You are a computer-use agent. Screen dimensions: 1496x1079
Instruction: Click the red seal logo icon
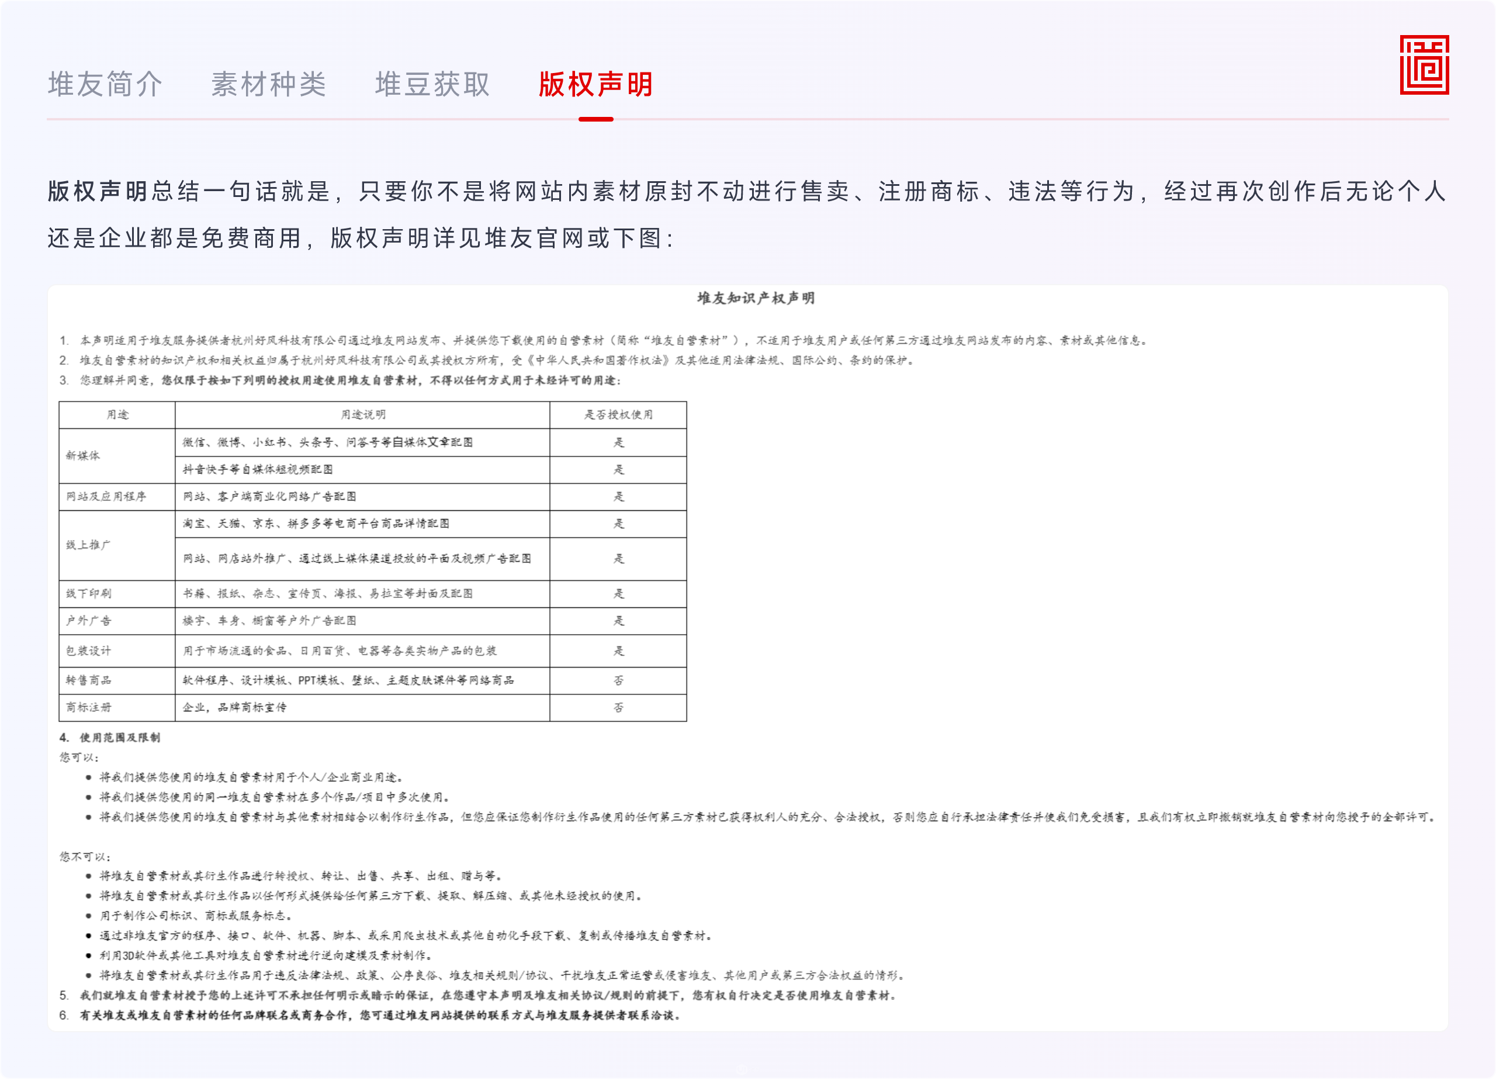click(x=1424, y=65)
